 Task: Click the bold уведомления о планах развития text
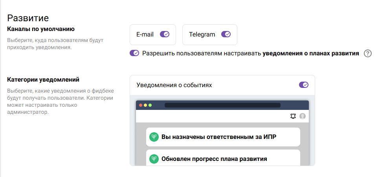tap(311, 54)
